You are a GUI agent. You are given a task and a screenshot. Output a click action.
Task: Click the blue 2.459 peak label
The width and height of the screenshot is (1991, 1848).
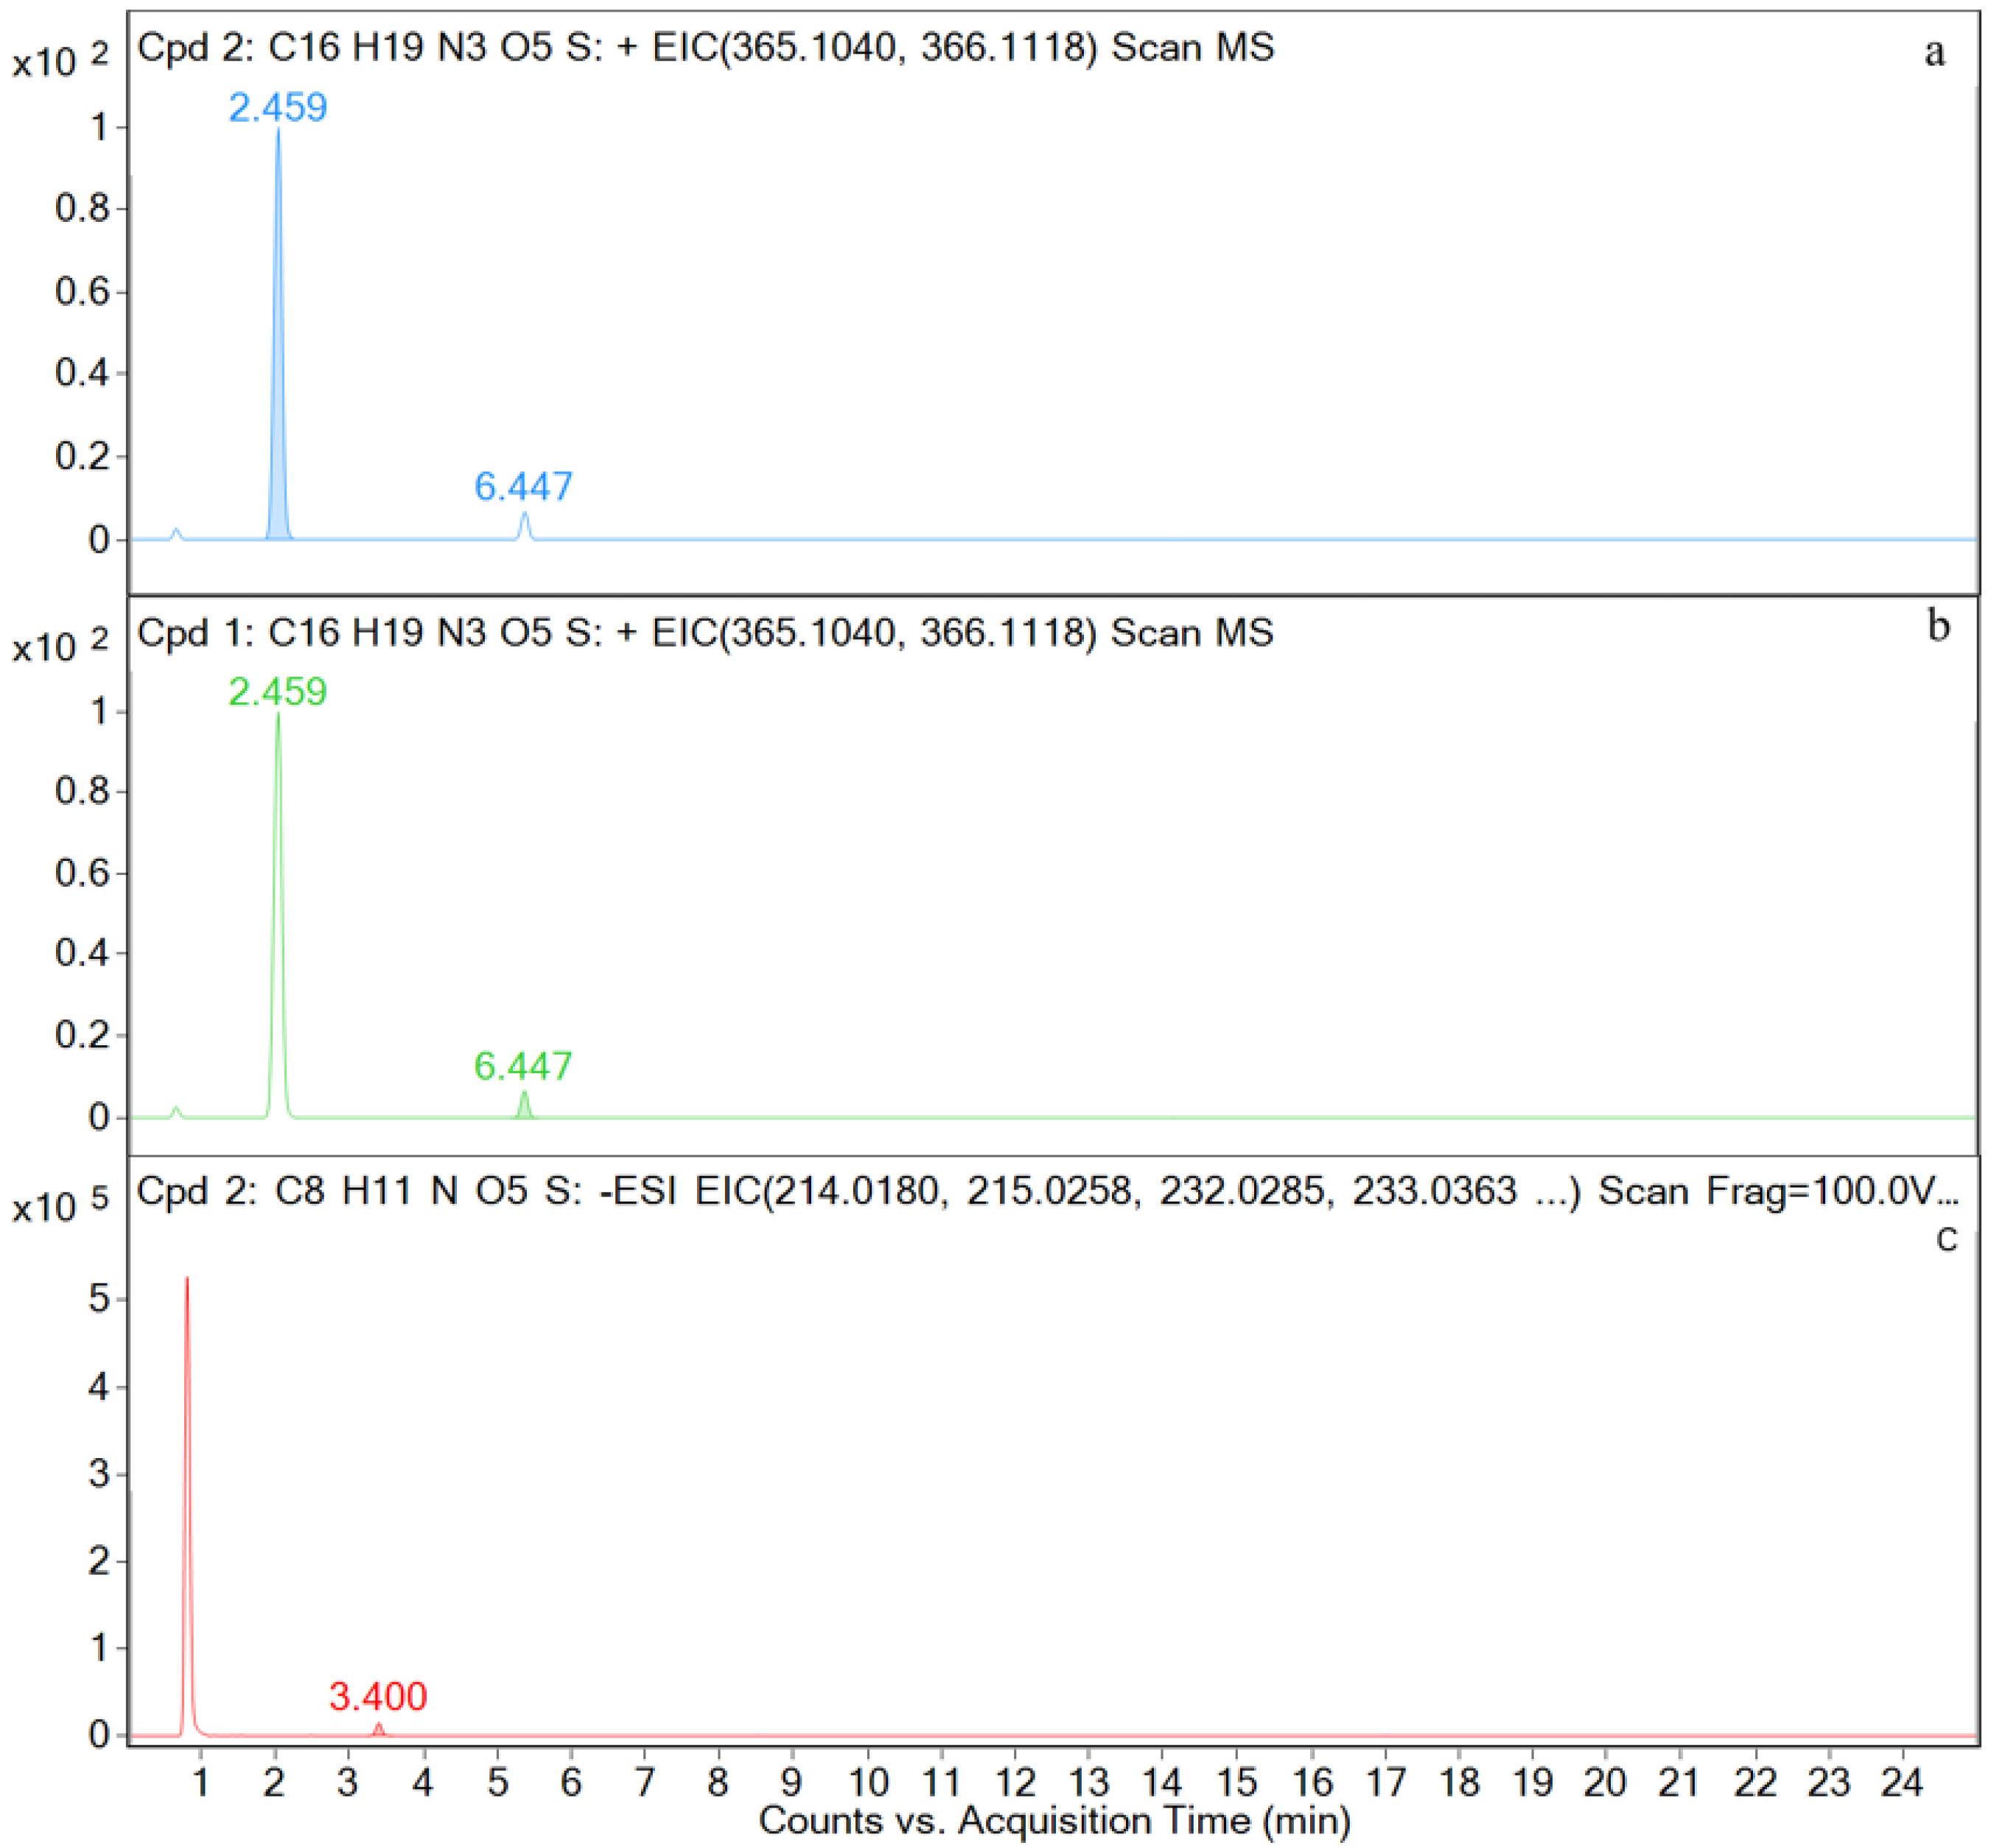tap(278, 107)
